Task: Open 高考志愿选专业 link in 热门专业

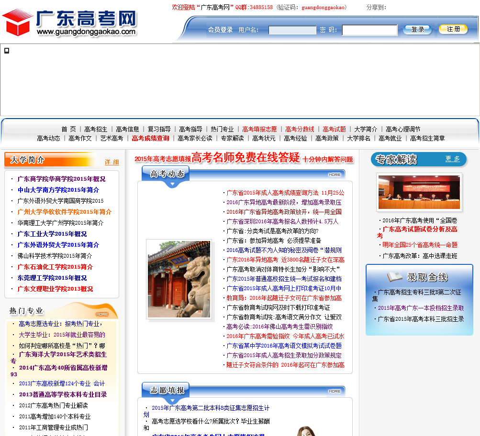Action: (61, 324)
